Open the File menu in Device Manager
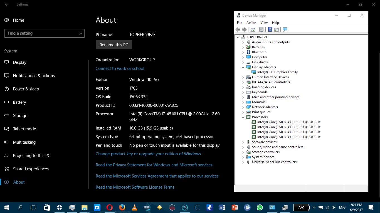The width and height of the screenshot is (380, 213). [240, 23]
